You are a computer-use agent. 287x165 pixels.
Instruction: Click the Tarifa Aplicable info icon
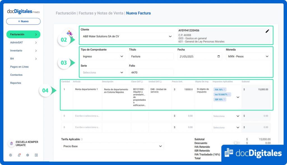coord(82,139)
